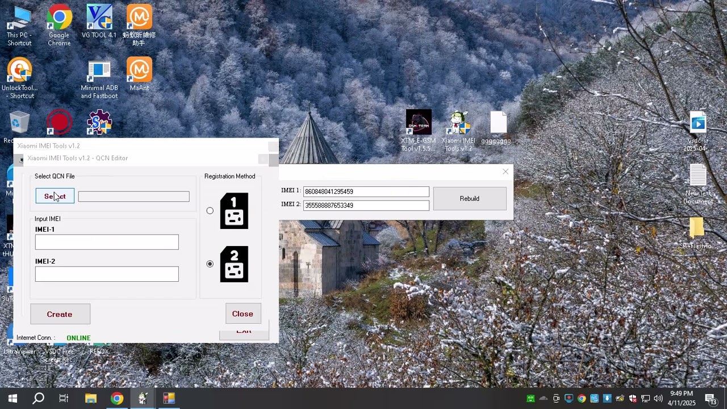The image size is (727, 409).
Task: Open Chrome from the taskbar
Action: pos(116,398)
